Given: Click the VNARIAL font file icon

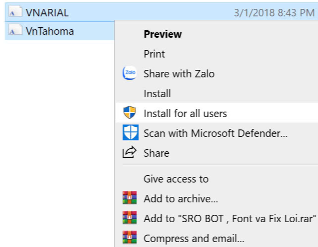Looking at the screenshot, I should click(15, 11).
